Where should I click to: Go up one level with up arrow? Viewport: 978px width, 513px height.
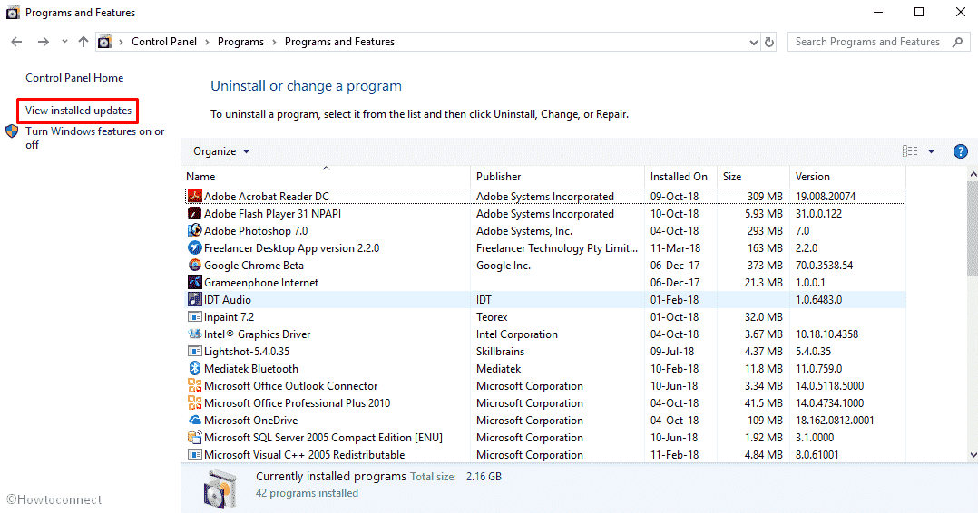click(x=83, y=42)
